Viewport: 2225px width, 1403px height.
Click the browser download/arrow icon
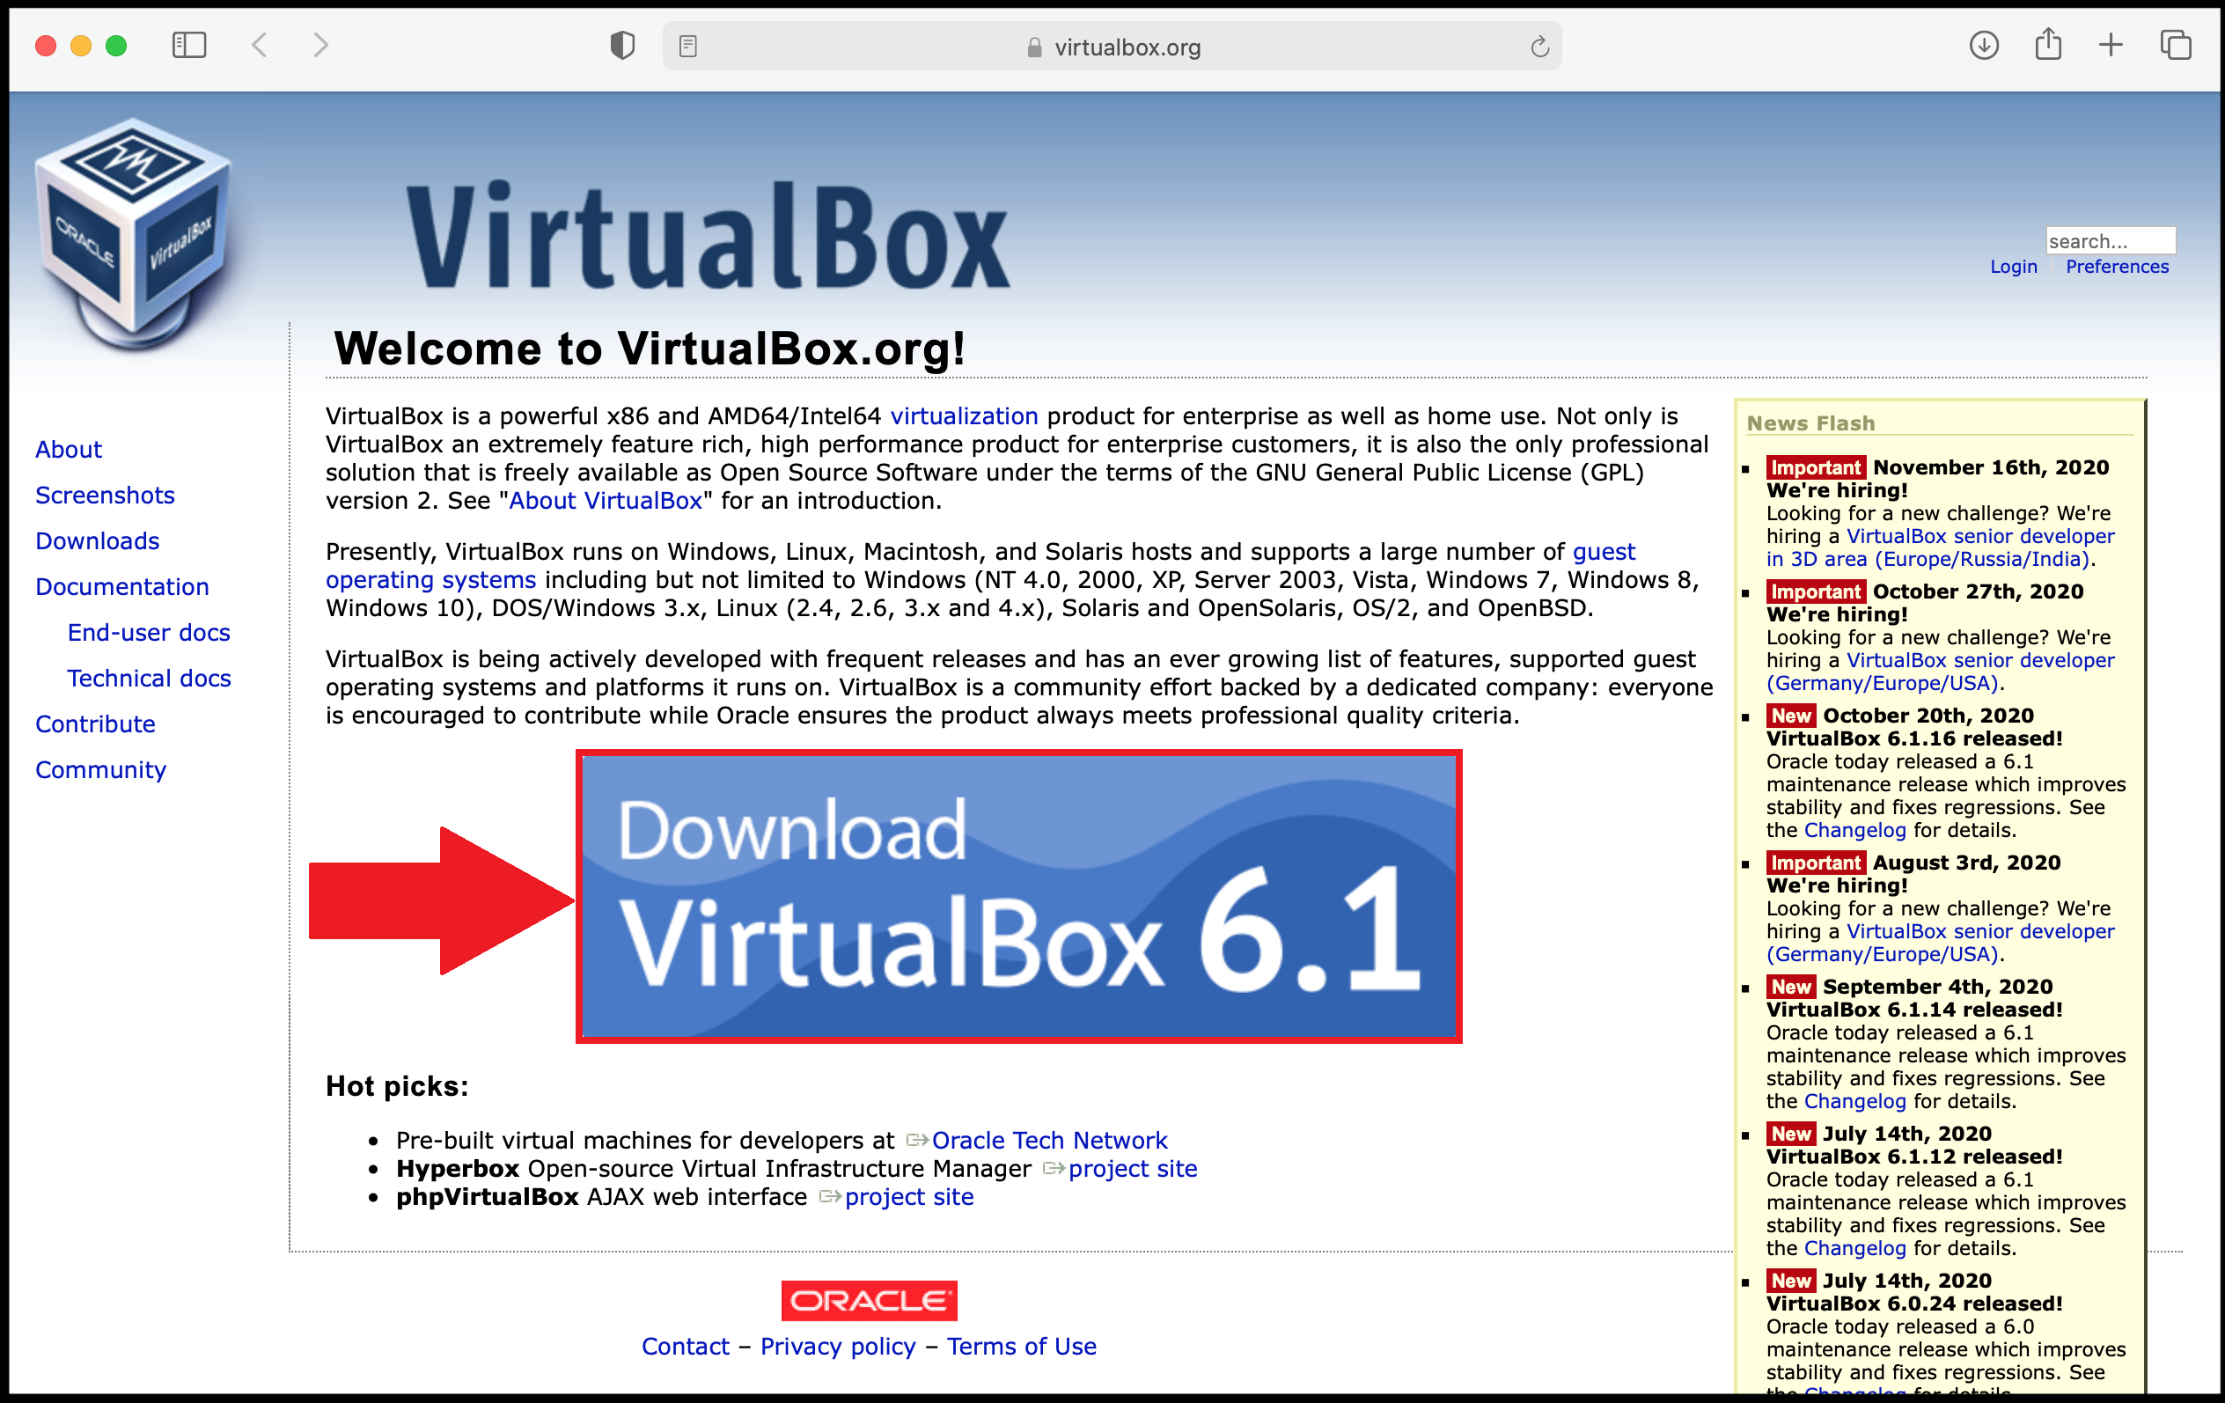point(1979,44)
